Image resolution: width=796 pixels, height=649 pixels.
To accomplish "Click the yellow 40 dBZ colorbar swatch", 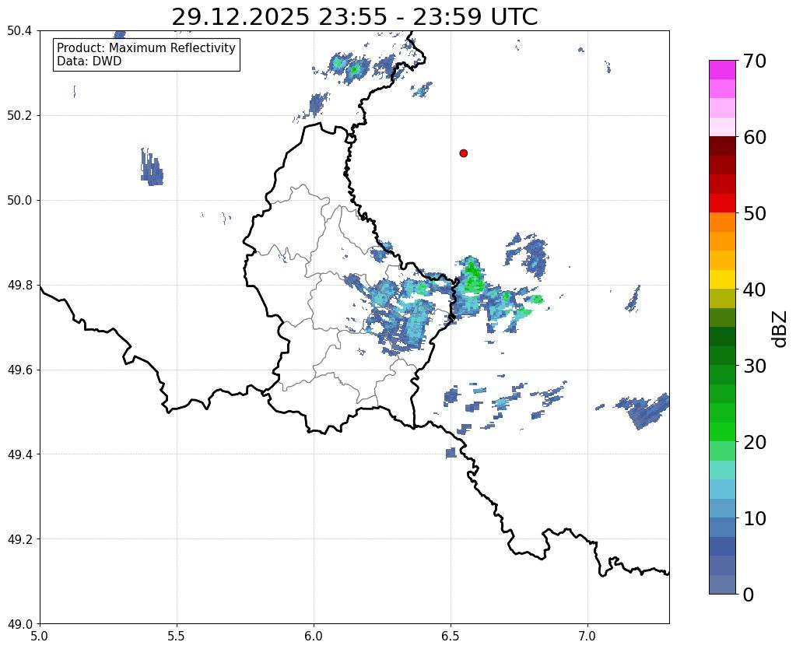I will [x=722, y=279].
